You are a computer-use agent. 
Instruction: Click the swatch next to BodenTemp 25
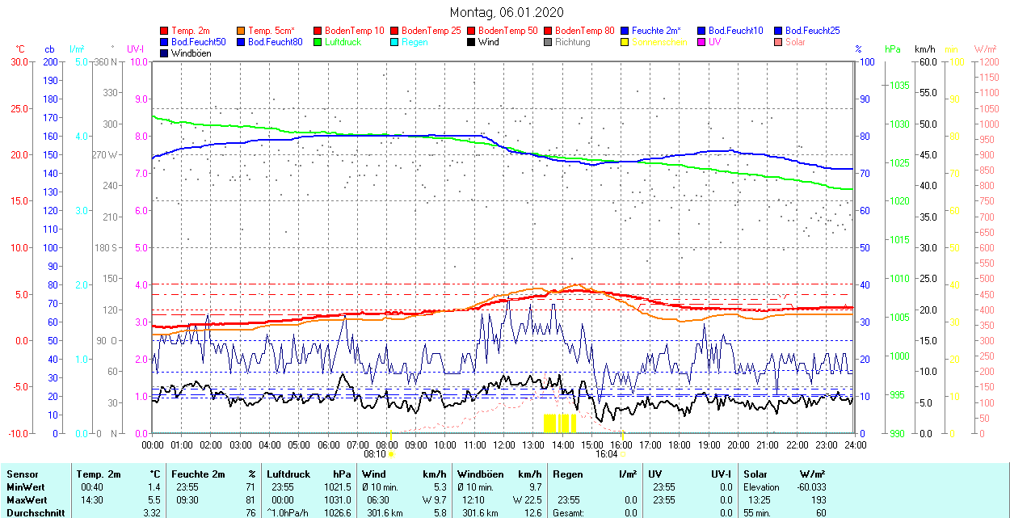pyautogui.click(x=394, y=31)
